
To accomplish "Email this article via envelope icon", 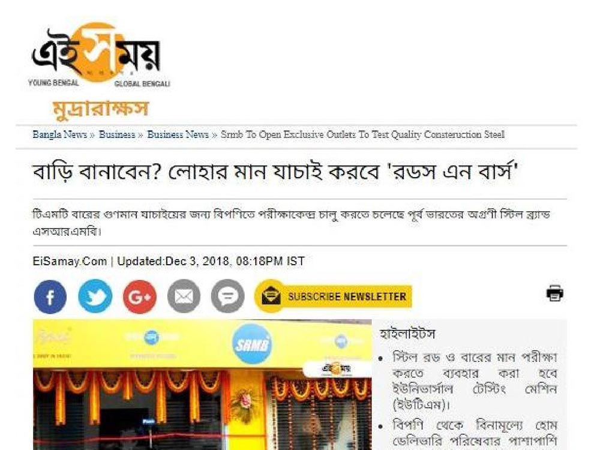I will [x=184, y=296].
